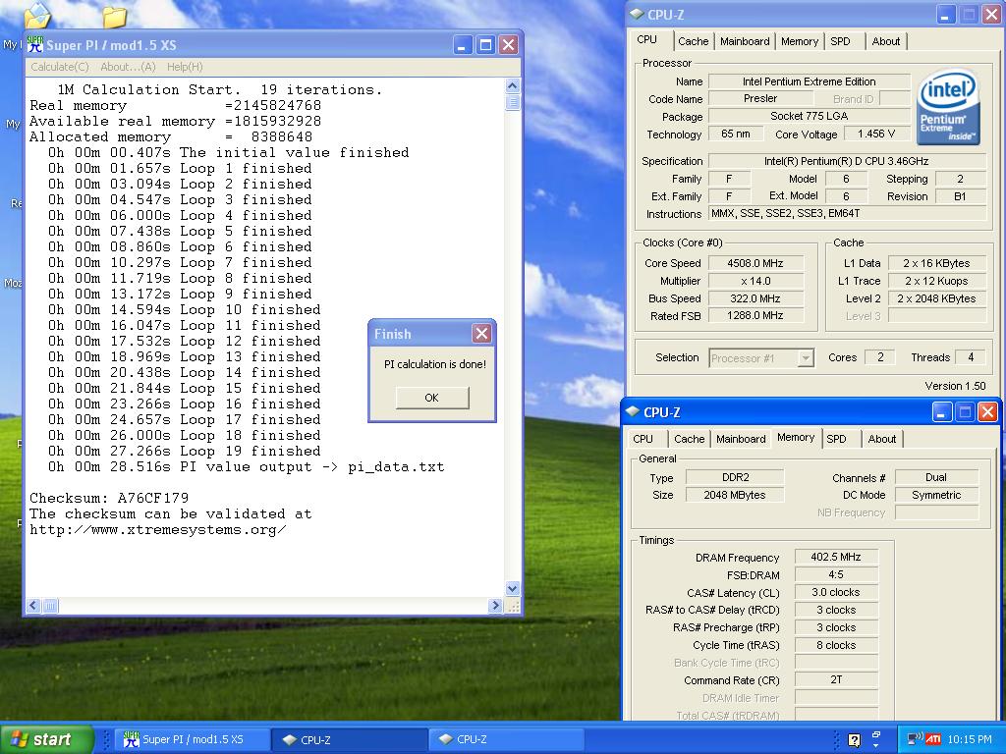The width and height of the screenshot is (1006, 754).
Task: Open the Help(H) menu in Super PI
Action: point(184,67)
